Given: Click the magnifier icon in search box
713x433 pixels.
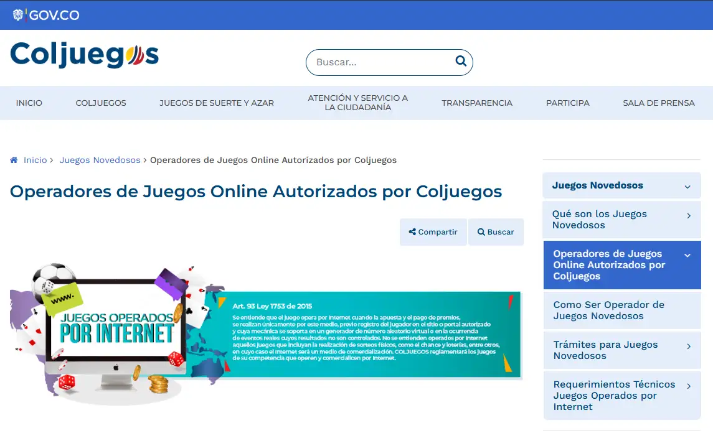Looking at the screenshot, I should pos(461,61).
